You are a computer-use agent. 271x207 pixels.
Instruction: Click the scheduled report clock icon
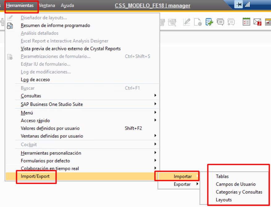tap(10, 26)
